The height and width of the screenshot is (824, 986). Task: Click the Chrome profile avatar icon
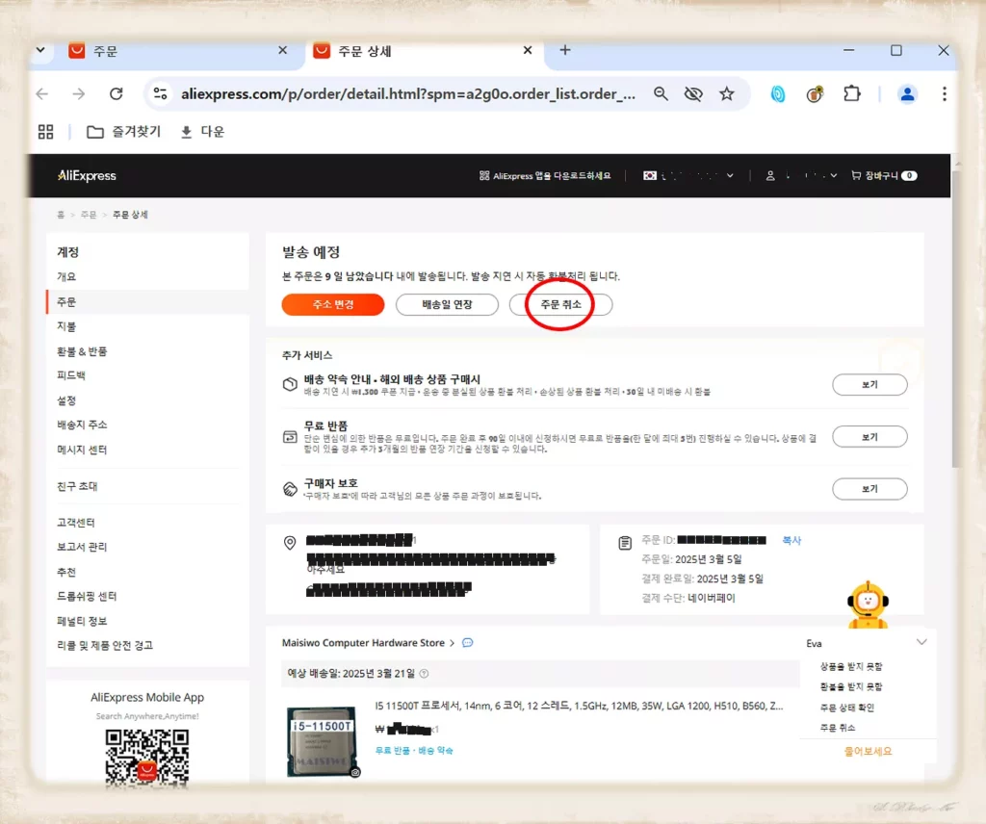click(x=906, y=93)
